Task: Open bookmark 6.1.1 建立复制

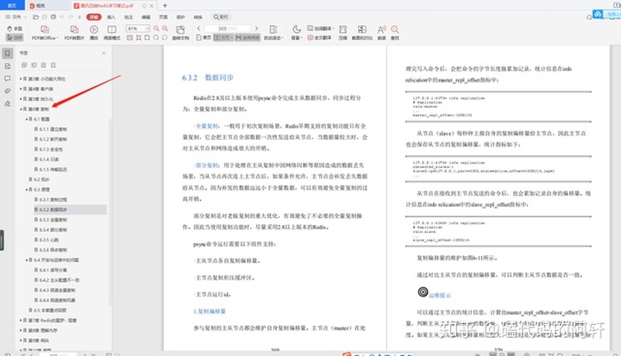Action: 51,129
